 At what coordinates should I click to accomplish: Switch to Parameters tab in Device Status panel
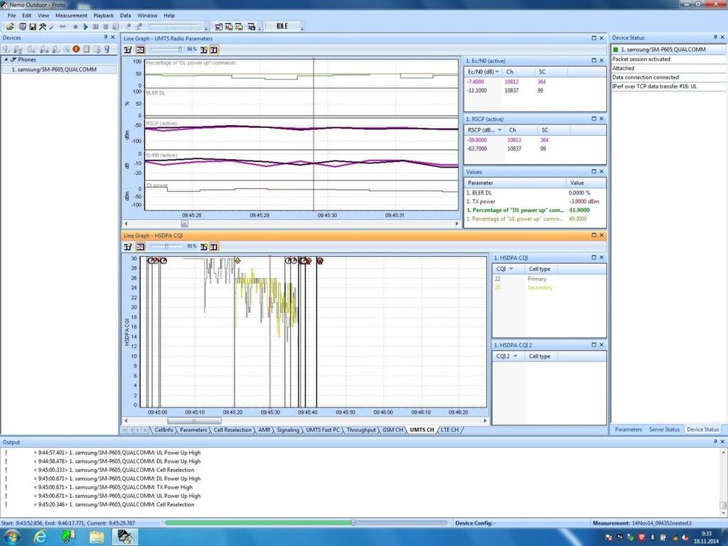[628, 429]
